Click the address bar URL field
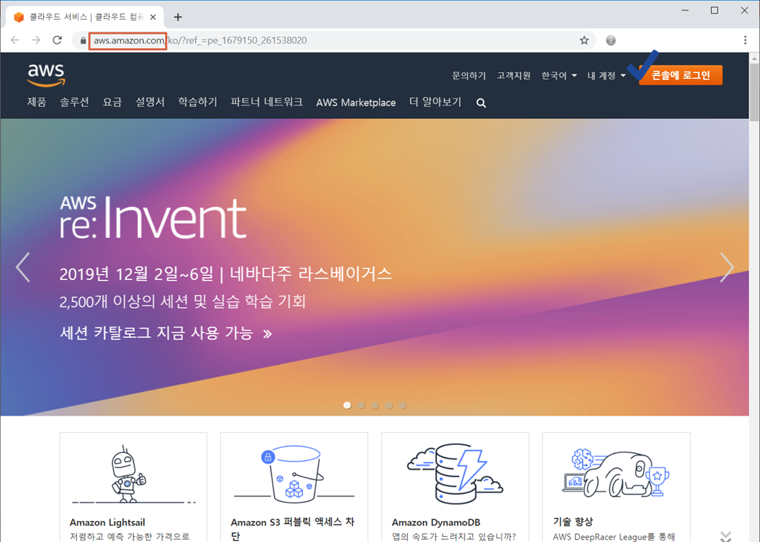The image size is (760, 542). pyautogui.click(x=335, y=41)
